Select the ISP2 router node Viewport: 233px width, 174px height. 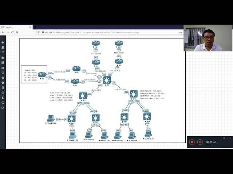[x=119, y=43]
